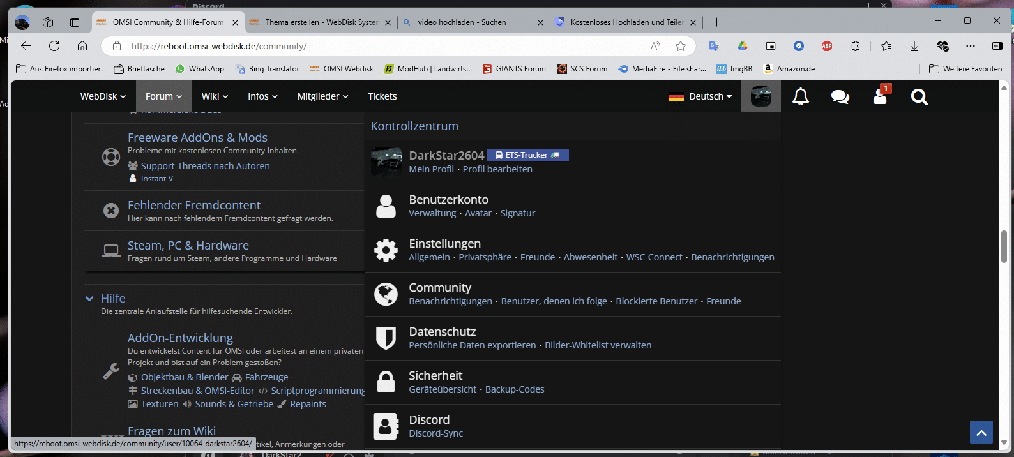The width and height of the screenshot is (1014, 457).
Task: Open the conversations speech bubble icon
Action: [x=840, y=97]
